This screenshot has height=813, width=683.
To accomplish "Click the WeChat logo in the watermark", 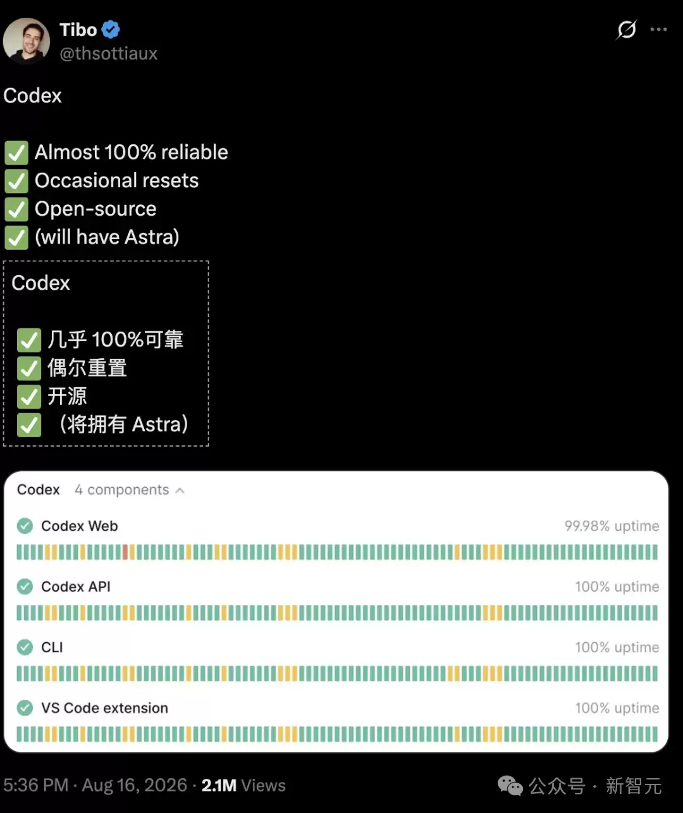I will pyautogui.click(x=510, y=786).
